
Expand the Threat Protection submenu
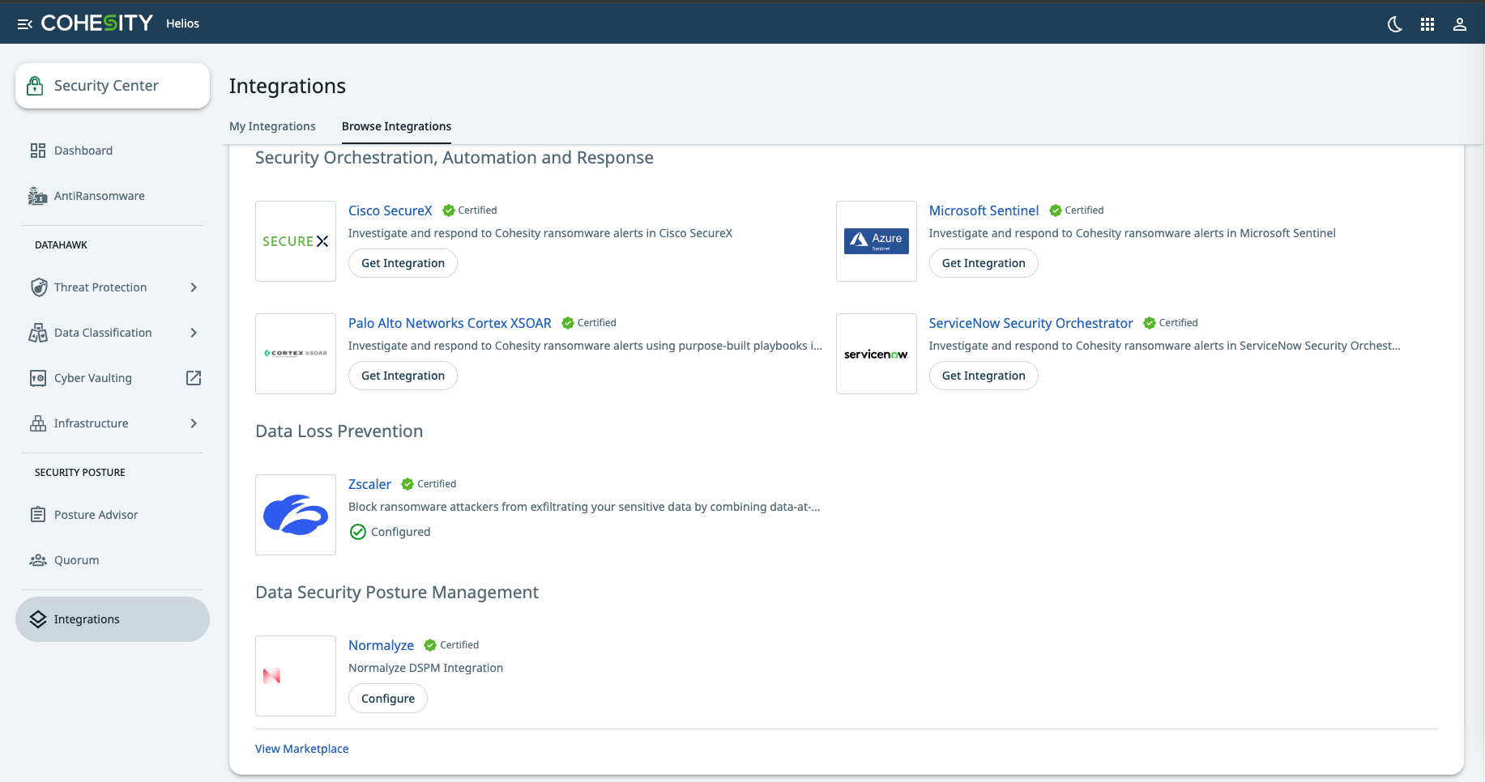click(x=194, y=287)
